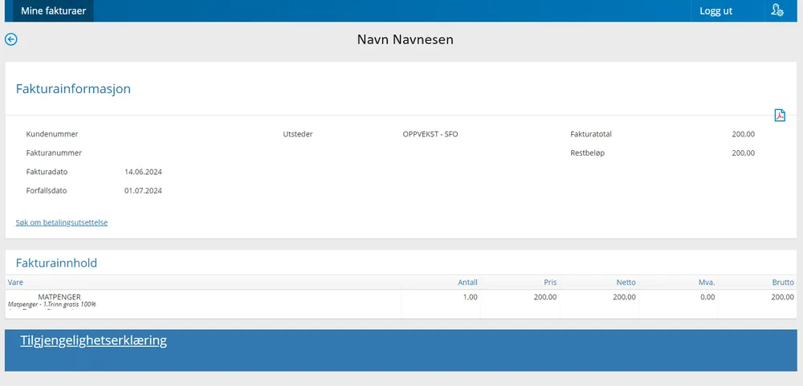Click the Forfallsdato value 01.07.2024
The height and width of the screenshot is (386, 803).
coord(143,191)
